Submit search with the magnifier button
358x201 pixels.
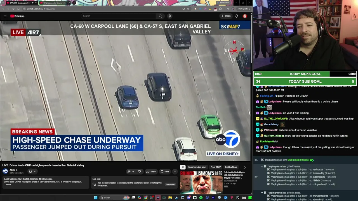(x=160, y=16)
